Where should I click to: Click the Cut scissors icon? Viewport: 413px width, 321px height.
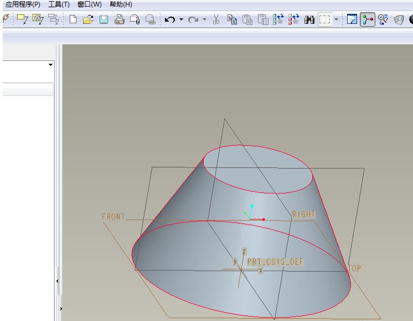(x=216, y=19)
